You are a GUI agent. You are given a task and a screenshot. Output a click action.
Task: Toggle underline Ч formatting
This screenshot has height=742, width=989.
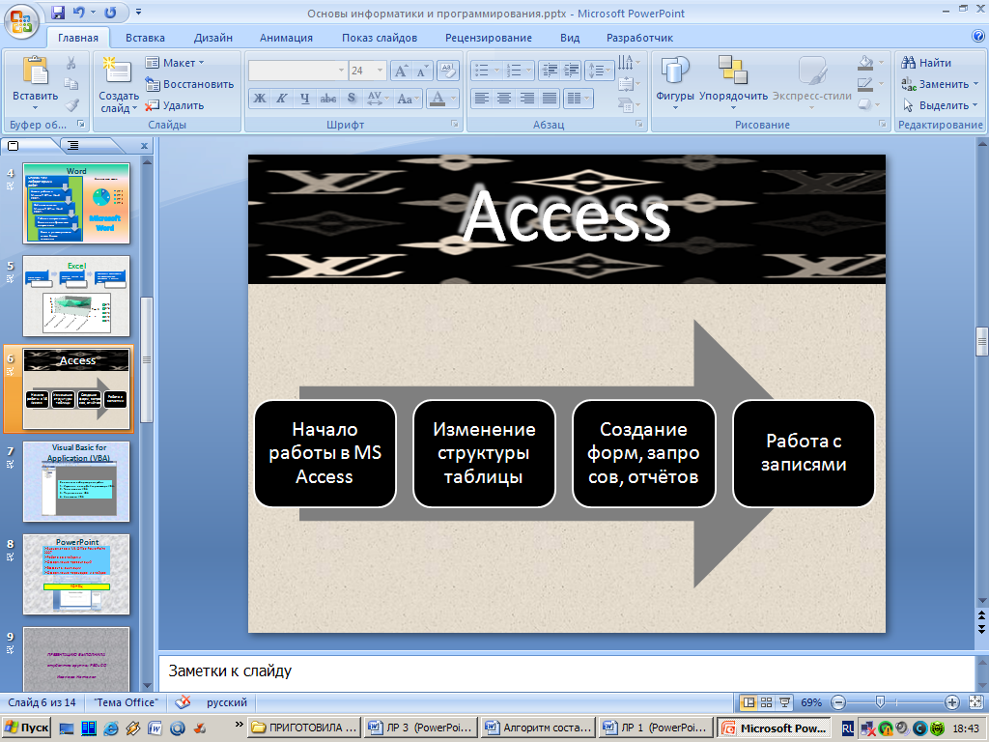pos(305,99)
